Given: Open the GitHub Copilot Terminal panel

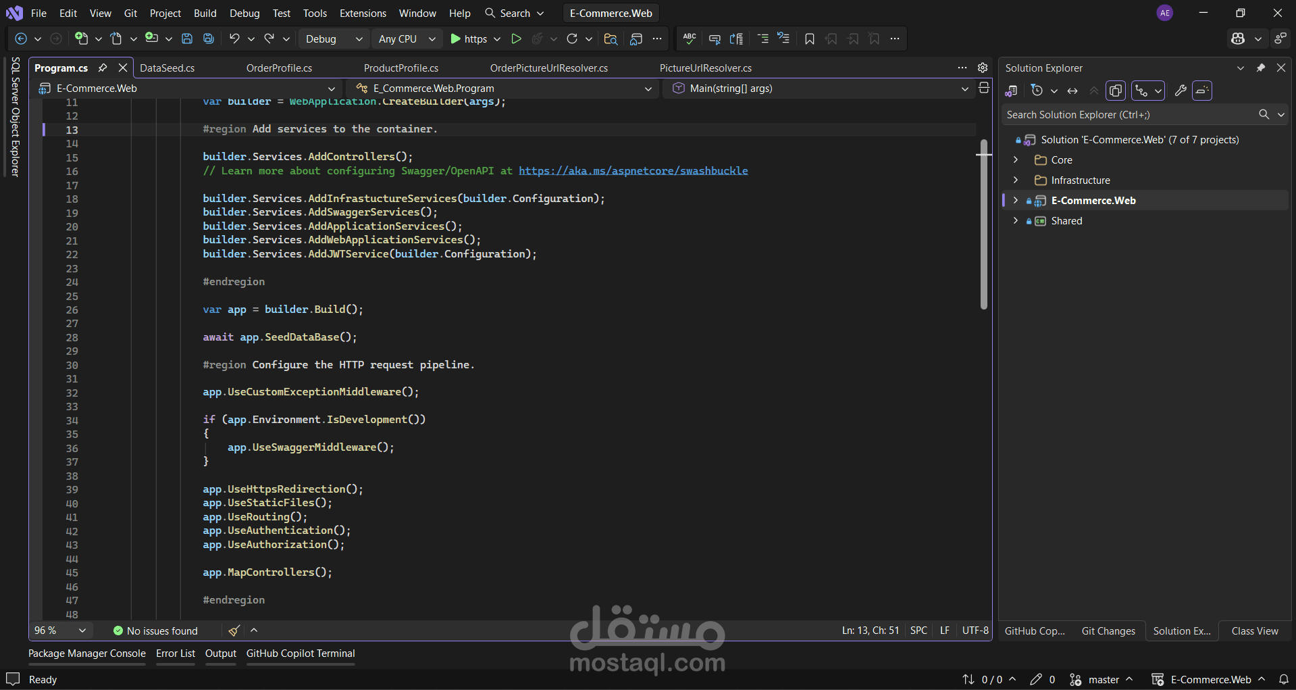Looking at the screenshot, I should [x=301, y=654].
